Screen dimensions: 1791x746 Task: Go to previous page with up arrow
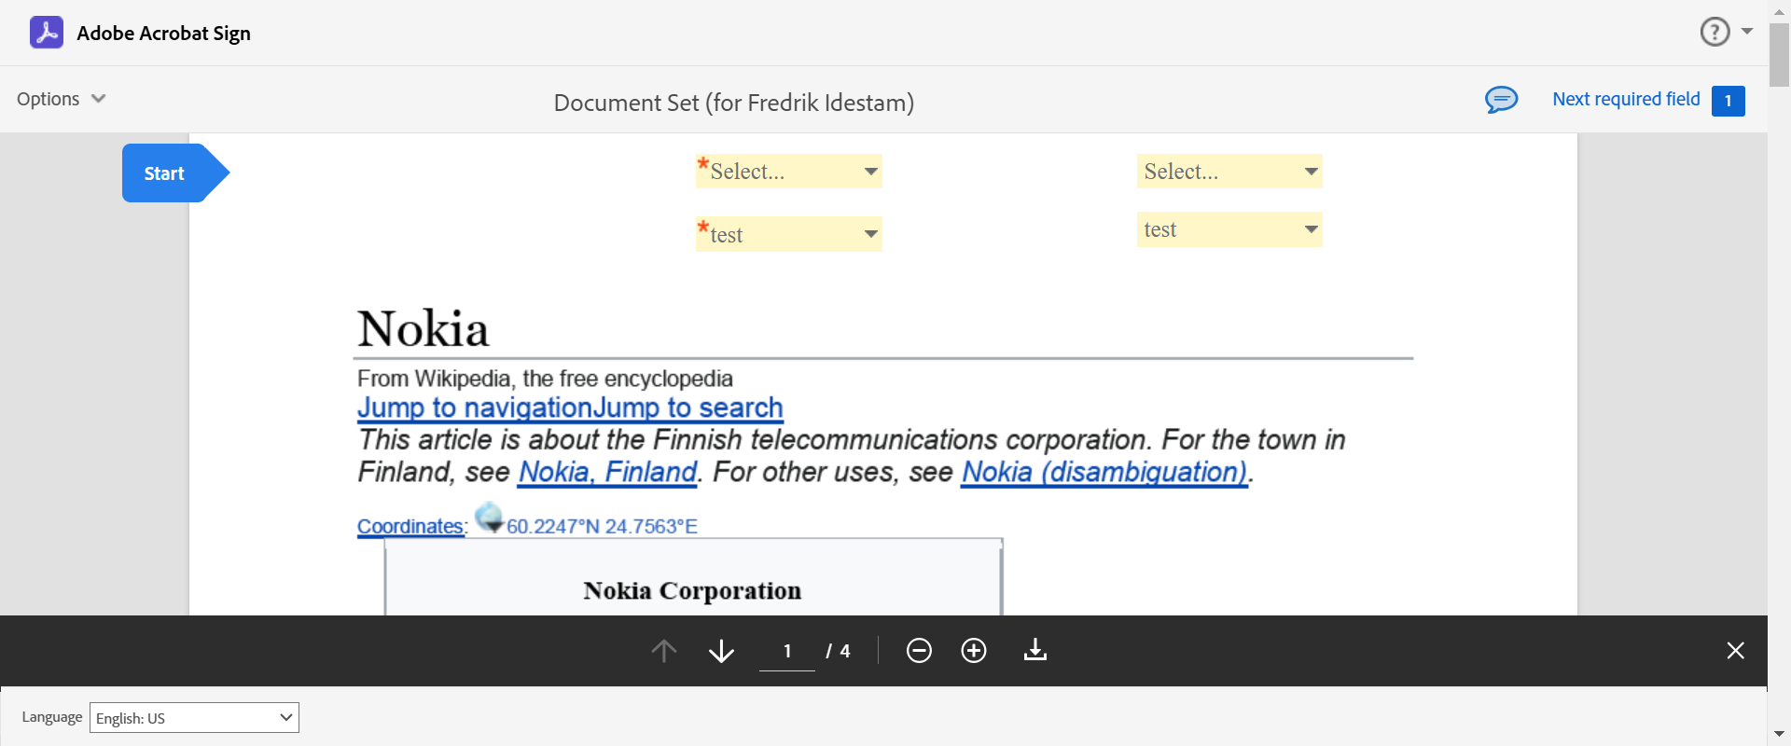click(664, 651)
